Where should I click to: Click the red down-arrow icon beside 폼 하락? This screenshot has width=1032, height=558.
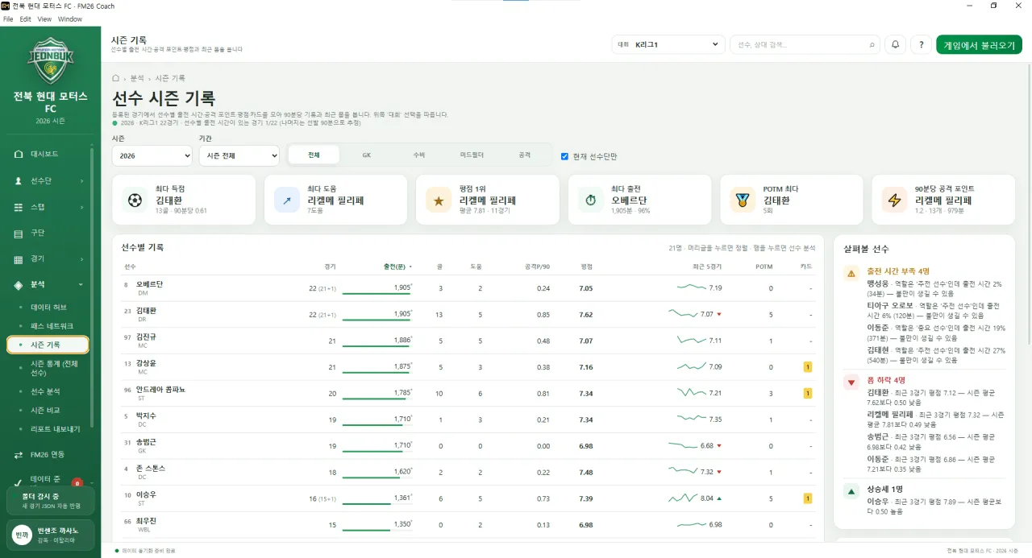(x=851, y=382)
